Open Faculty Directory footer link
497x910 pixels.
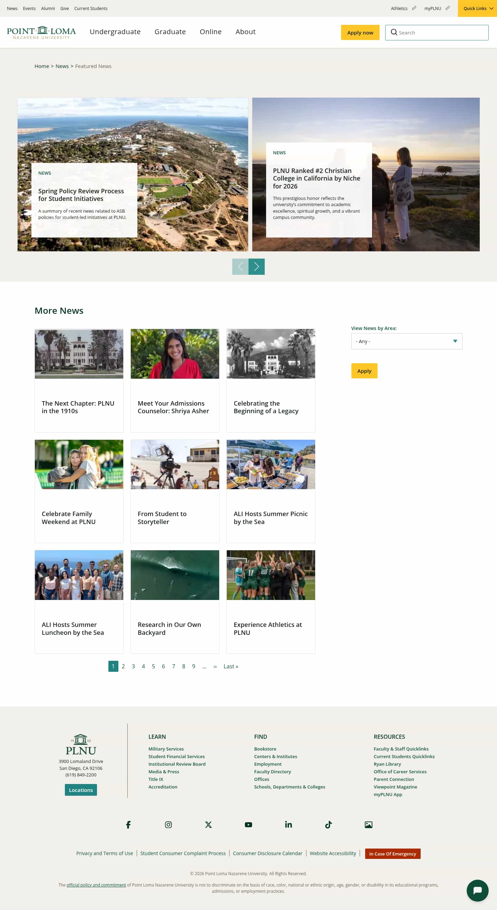[272, 772]
